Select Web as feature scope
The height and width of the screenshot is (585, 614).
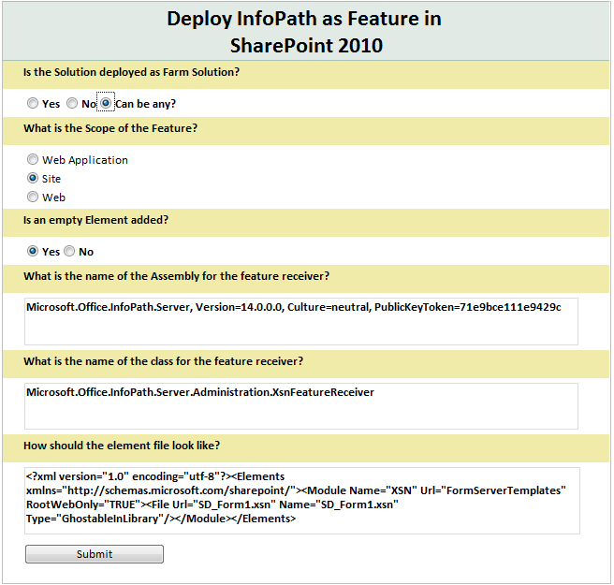click(x=33, y=197)
